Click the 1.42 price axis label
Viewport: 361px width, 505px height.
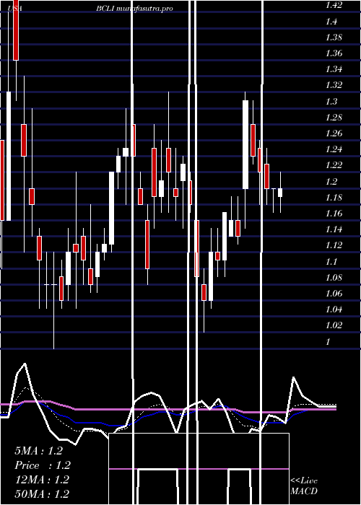(334, 5)
